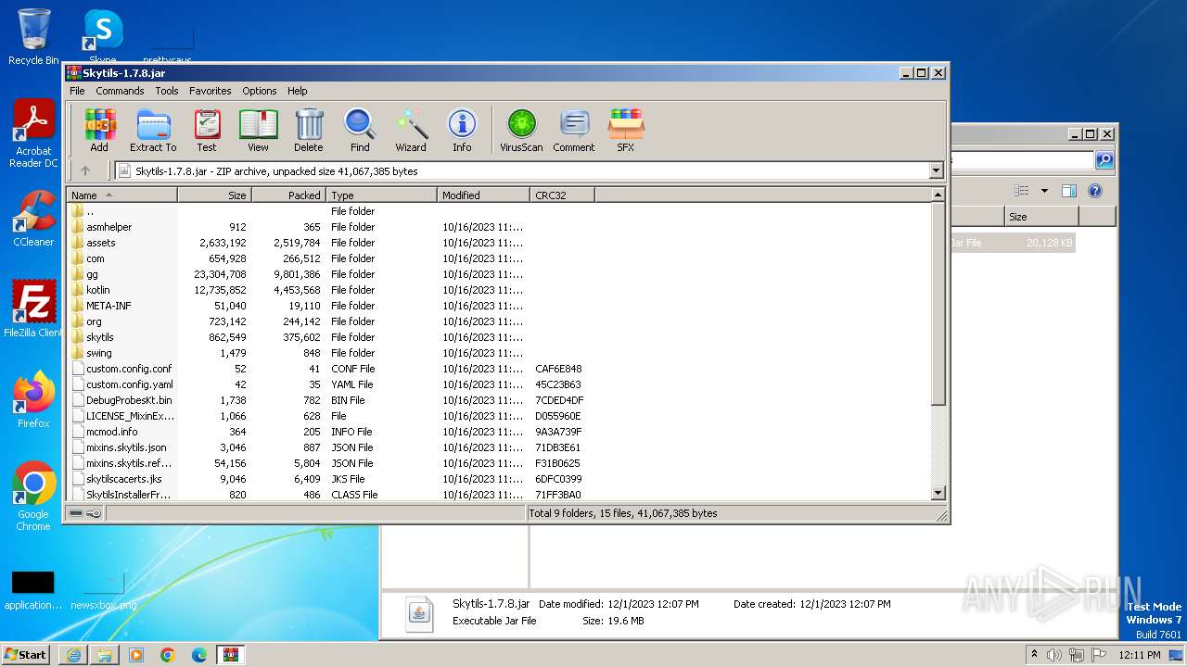The width and height of the screenshot is (1187, 667).
Task: Open the view options dropdown in Explorer
Action: pos(1044,191)
